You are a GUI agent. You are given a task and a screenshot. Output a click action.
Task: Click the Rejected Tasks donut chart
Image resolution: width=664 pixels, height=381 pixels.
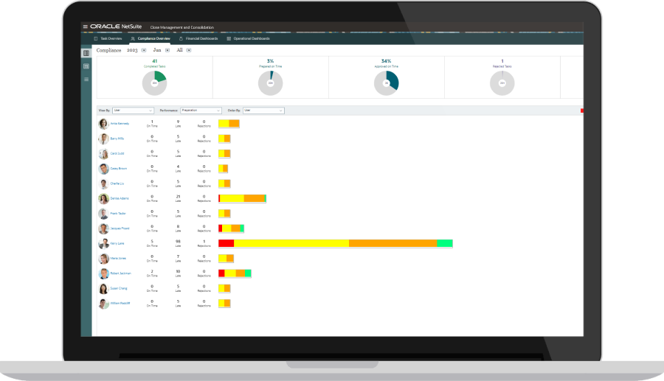point(502,83)
